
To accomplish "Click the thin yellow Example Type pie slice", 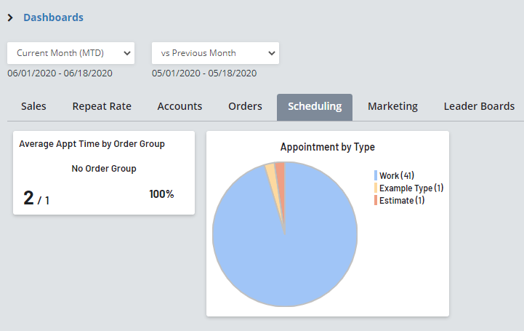I will point(271,175).
